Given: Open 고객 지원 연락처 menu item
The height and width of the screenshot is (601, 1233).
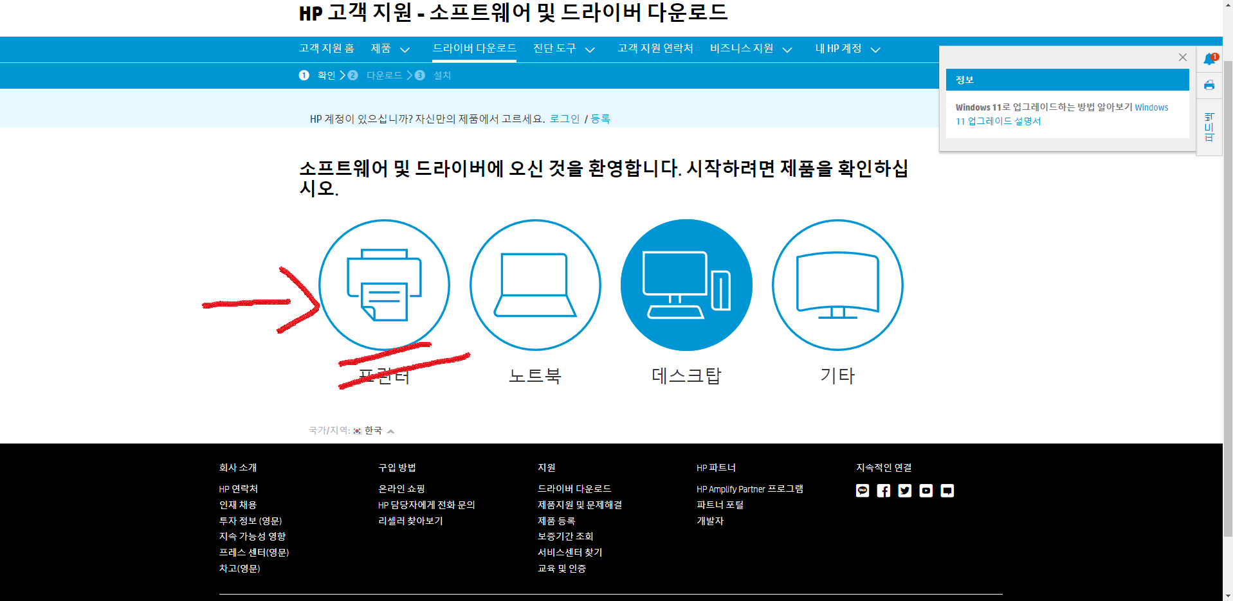Looking at the screenshot, I should pos(655,48).
